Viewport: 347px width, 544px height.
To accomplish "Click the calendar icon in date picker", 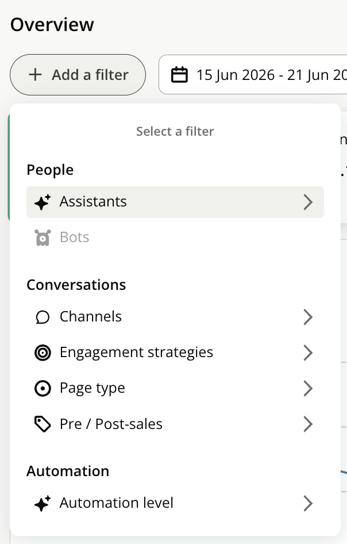I will click(180, 75).
